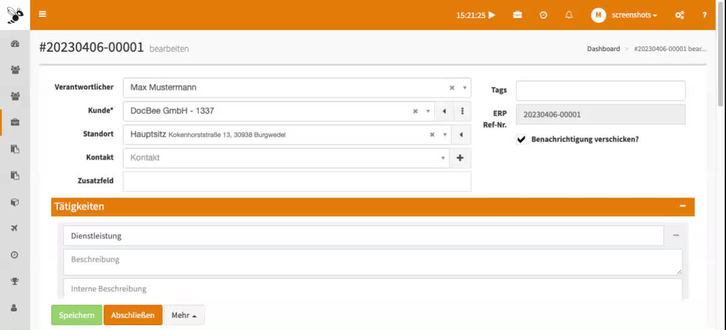
Task: Toggle Benachrichtigung verschicken checkbox
Action: coord(522,140)
